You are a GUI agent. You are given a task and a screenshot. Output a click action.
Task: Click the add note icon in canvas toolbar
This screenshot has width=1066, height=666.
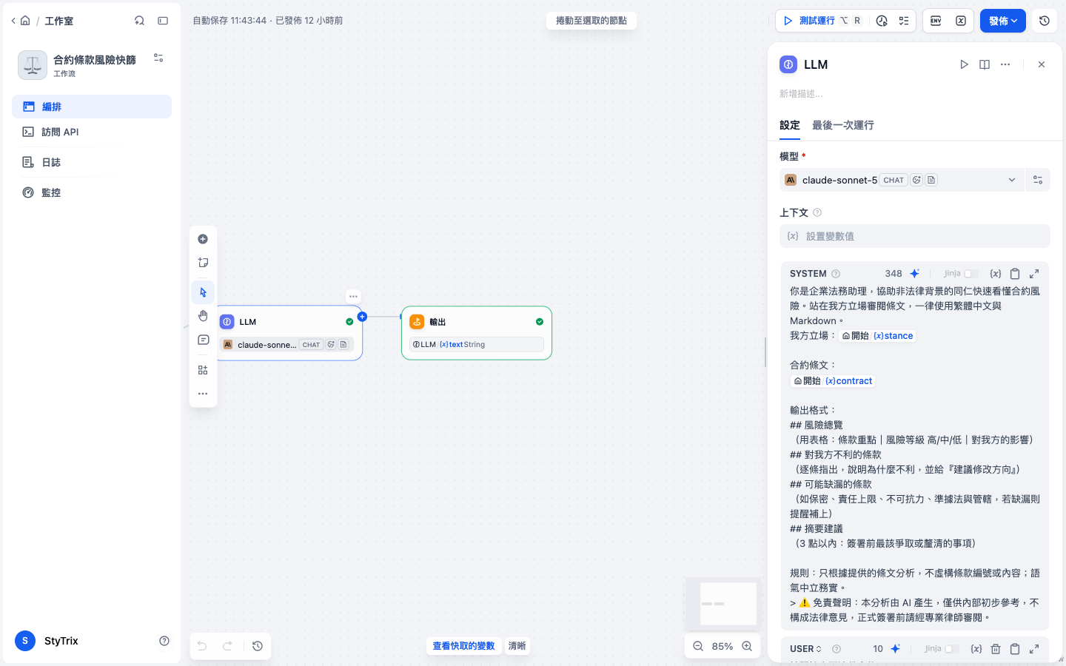click(x=203, y=263)
